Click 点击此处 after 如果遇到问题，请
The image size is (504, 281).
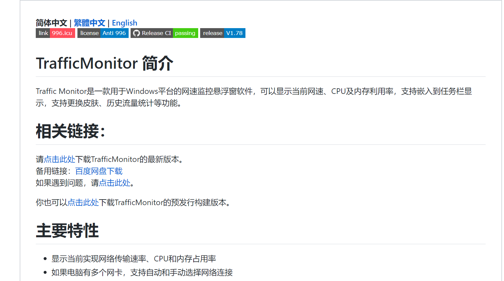coord(115,183)
